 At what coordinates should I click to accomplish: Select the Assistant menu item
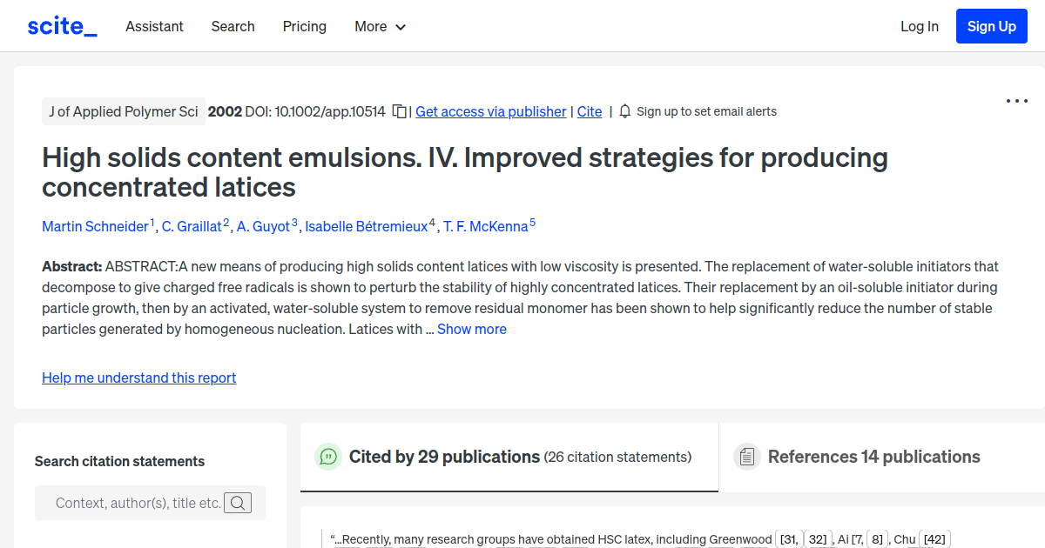pyautogui.click(x=154, y=27)
